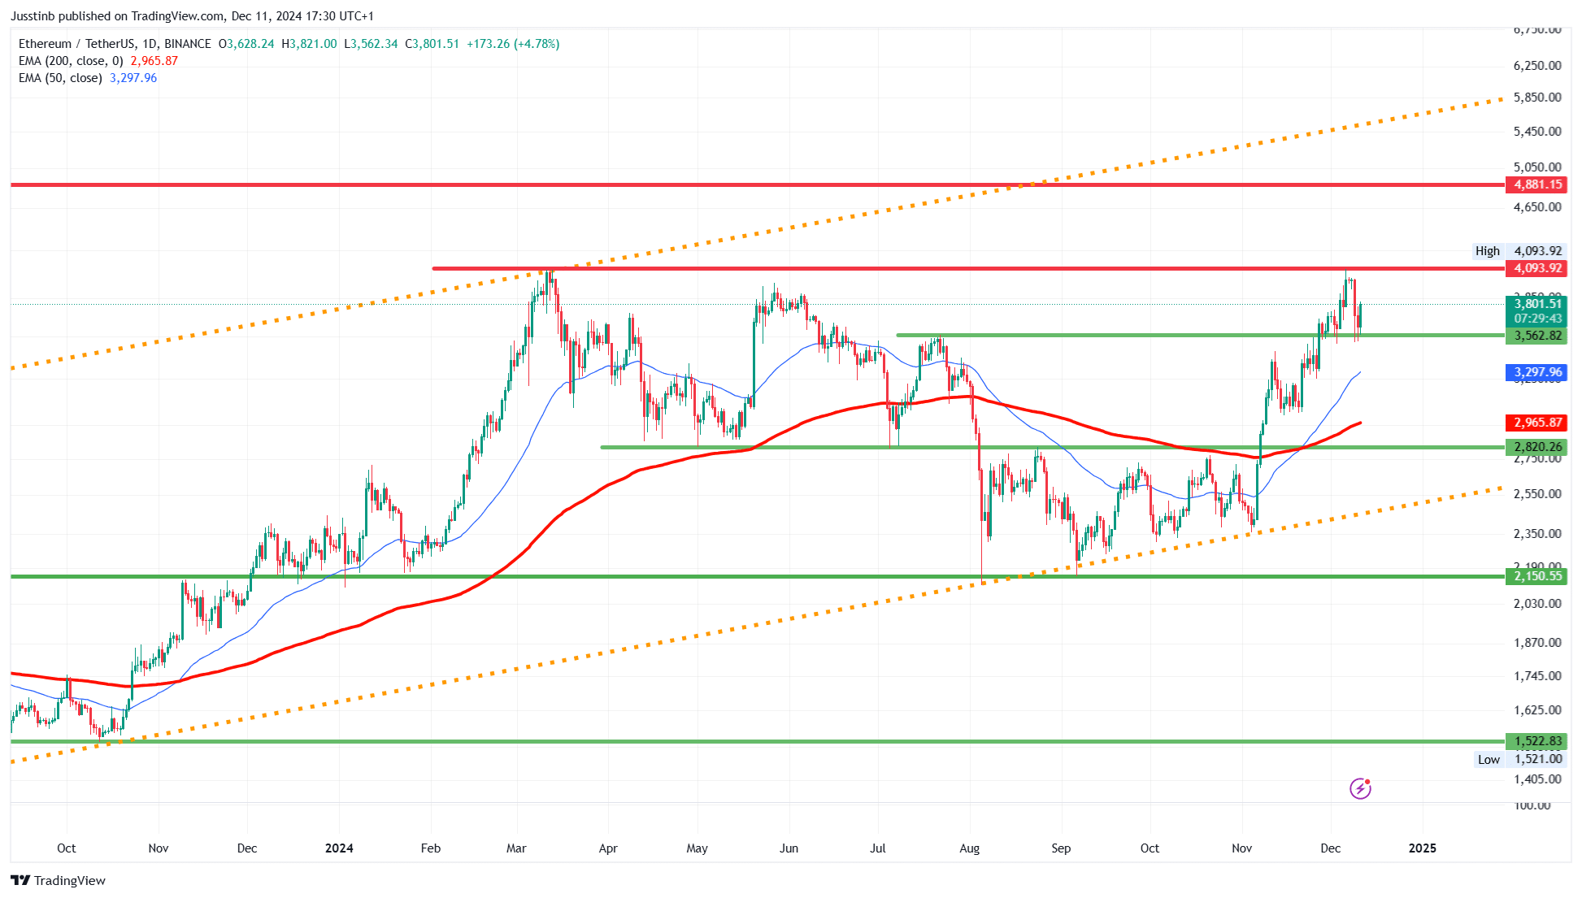Click the EMA (200, close, 0) legend label
Viewport: 1582px width, 898px height.
click(71, 61)
